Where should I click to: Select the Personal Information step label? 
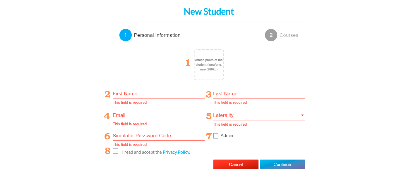click(157, 35)
